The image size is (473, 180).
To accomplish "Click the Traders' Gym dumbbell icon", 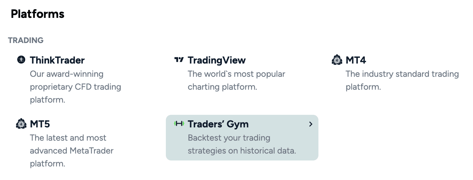I will [179, 124].
